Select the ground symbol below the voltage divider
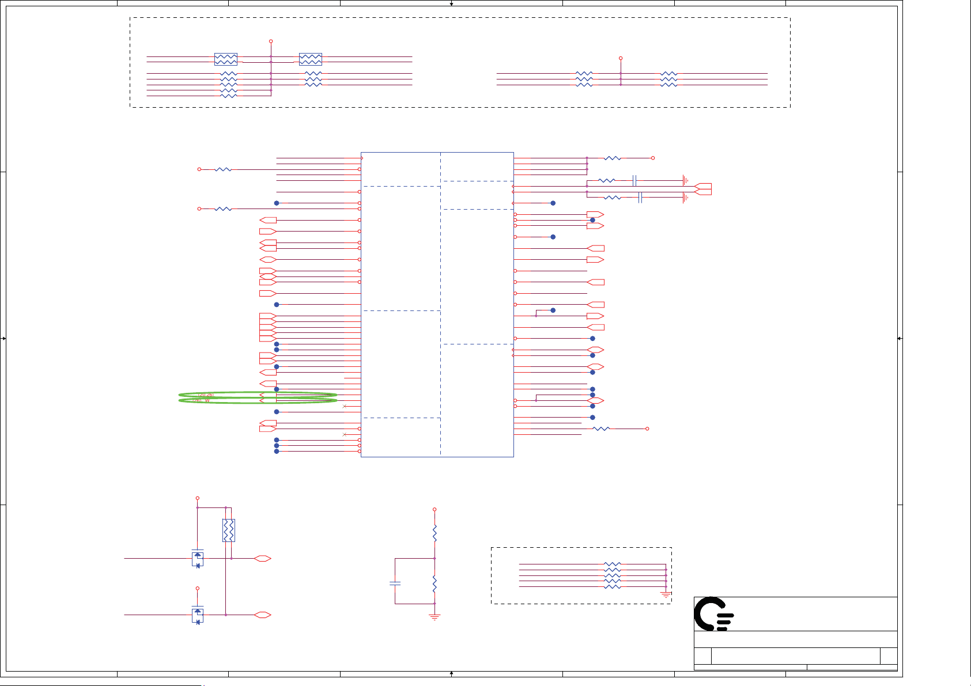 tap(435, 617)
